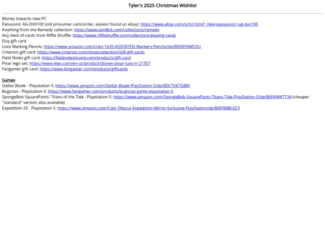Image resolution: width=325 pixels, height=244 pixels.
Task: Open the Pixar Luxo Jr Lego link
Action: pos(90,63)
